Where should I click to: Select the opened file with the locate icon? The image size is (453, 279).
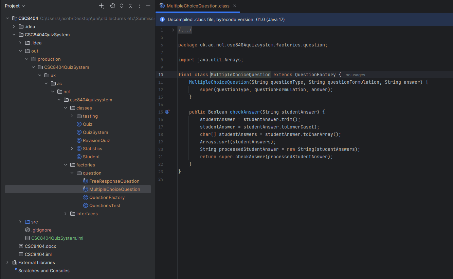pos(112,6)
